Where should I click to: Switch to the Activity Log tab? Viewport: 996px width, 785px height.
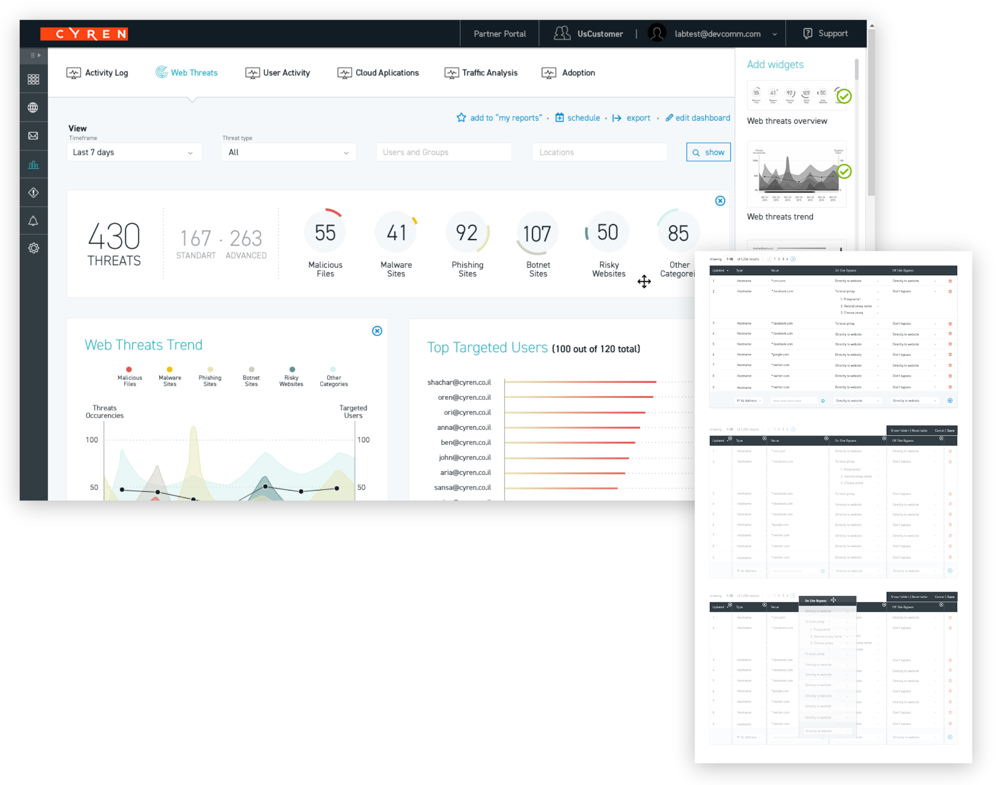tap(97, 73)
